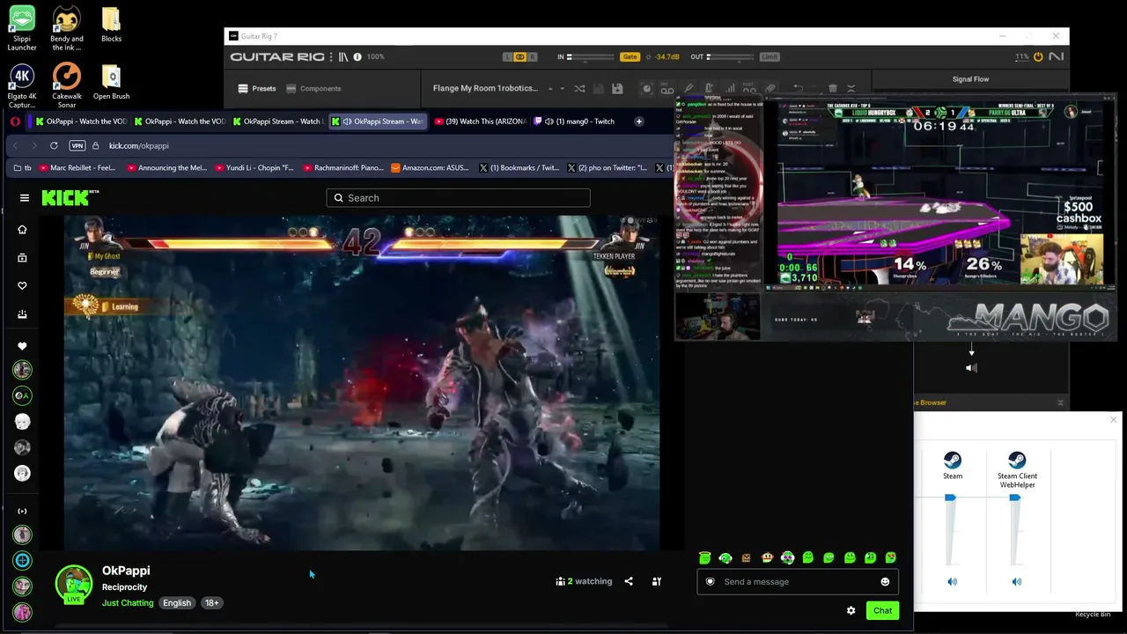
Task: Open Rachmaninoff: Piano bookmark
Action: pyautogui.click(x=342, y=167)
